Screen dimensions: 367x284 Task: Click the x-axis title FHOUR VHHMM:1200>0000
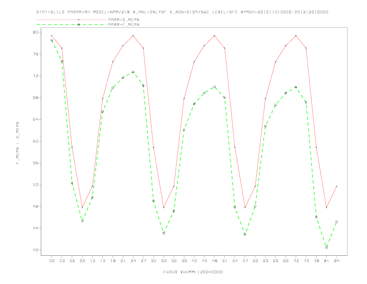[x=193, y=272]
